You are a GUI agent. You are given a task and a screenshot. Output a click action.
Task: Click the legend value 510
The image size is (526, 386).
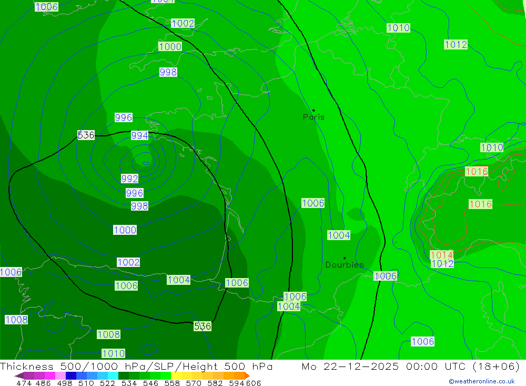pyautogui.click(x=86, y=383)
